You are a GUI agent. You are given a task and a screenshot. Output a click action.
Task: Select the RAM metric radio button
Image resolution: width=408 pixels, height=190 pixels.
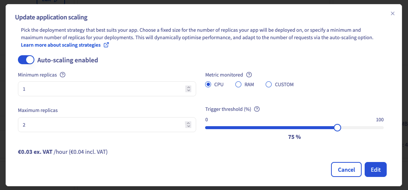click(x=238, y=85)
